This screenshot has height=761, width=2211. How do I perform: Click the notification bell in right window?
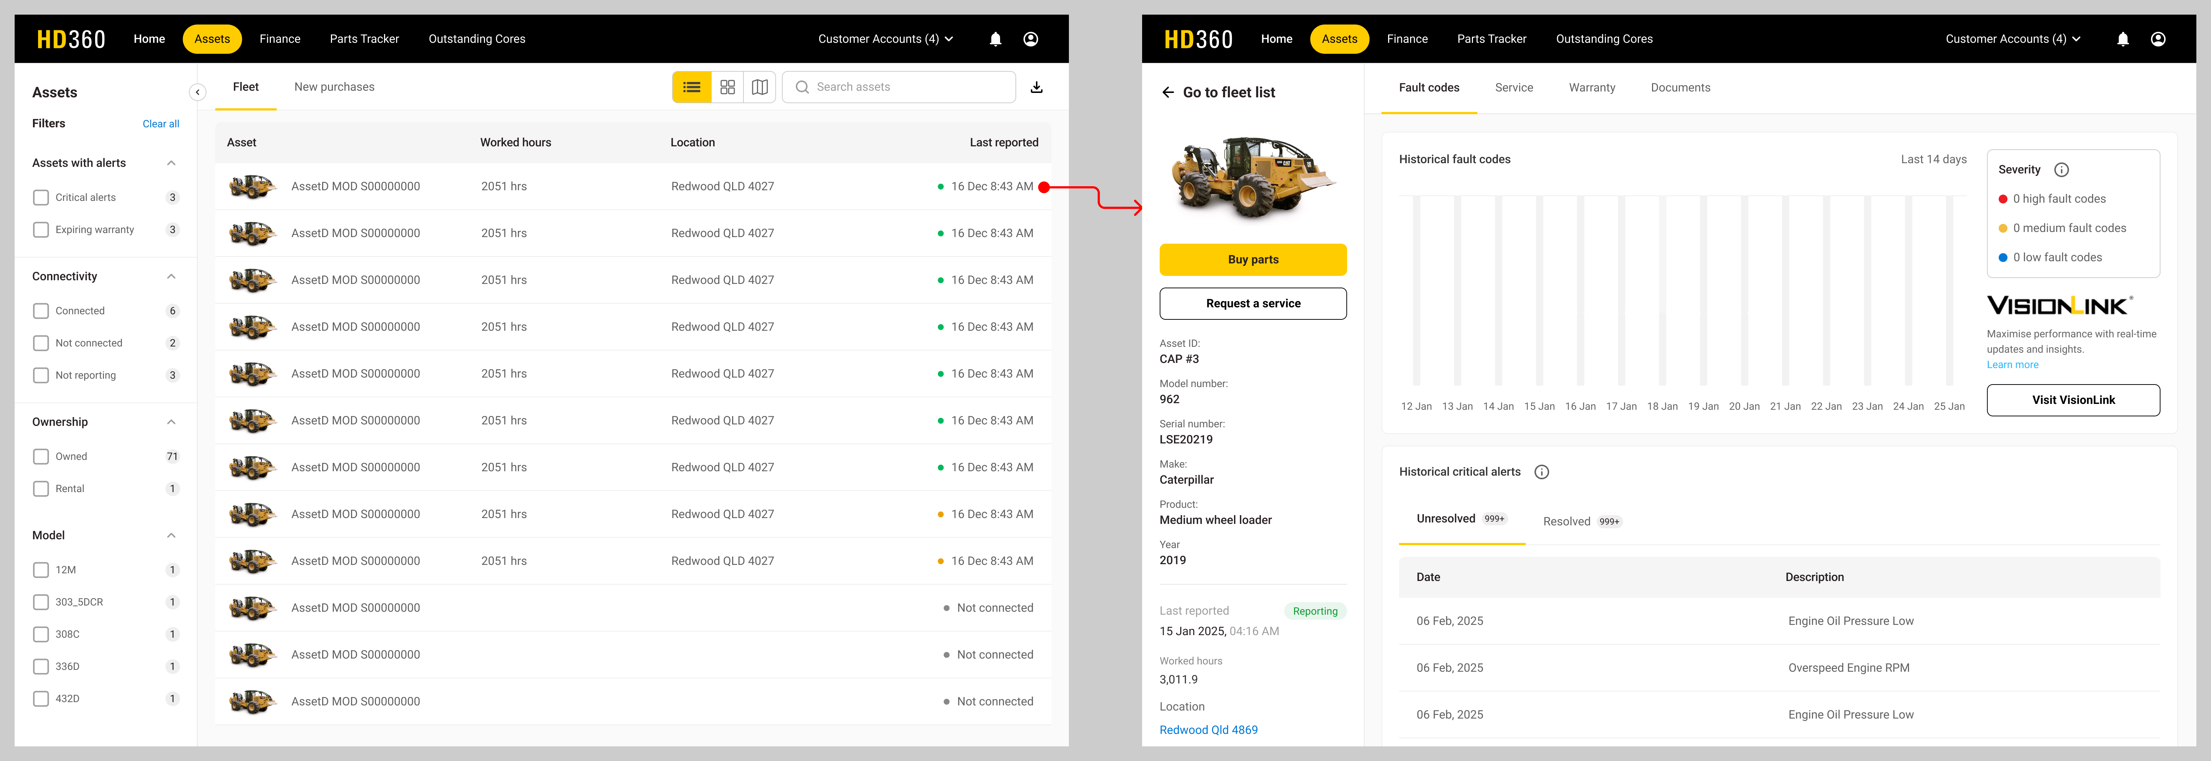click(x=2122, y=39)
